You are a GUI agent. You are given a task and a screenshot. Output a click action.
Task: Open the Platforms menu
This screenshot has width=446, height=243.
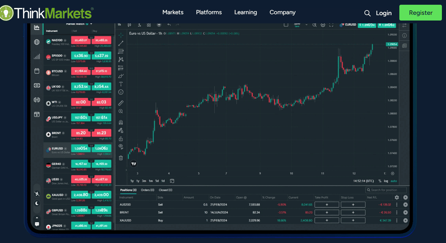(209, 12)
